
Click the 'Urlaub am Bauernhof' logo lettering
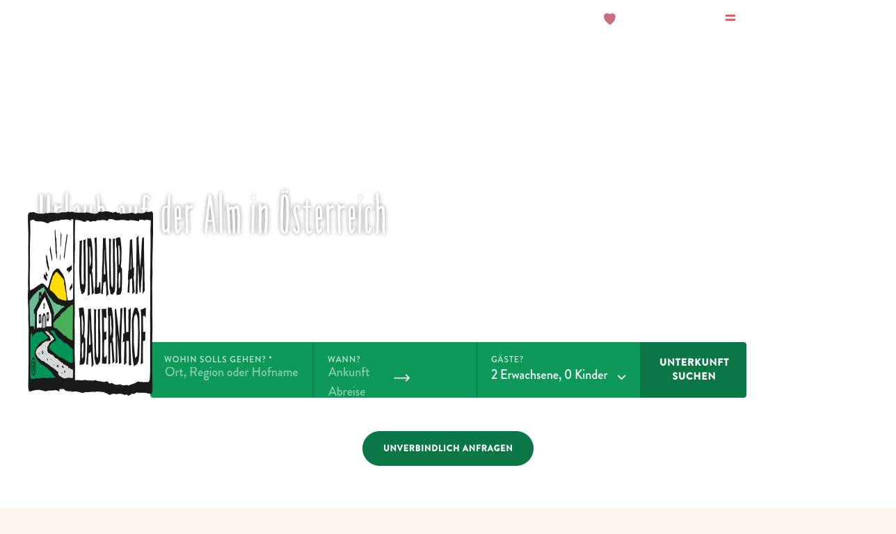point(113,302)
